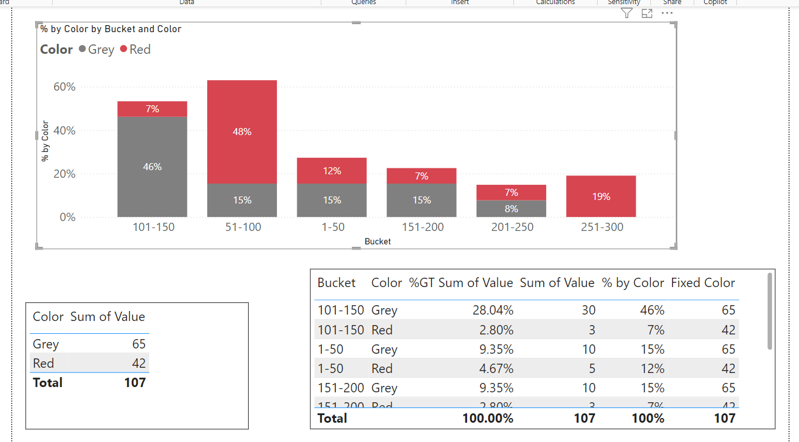Click the Sum of Value cell showing 30
The image size is (799, 442).
[588, 310]
